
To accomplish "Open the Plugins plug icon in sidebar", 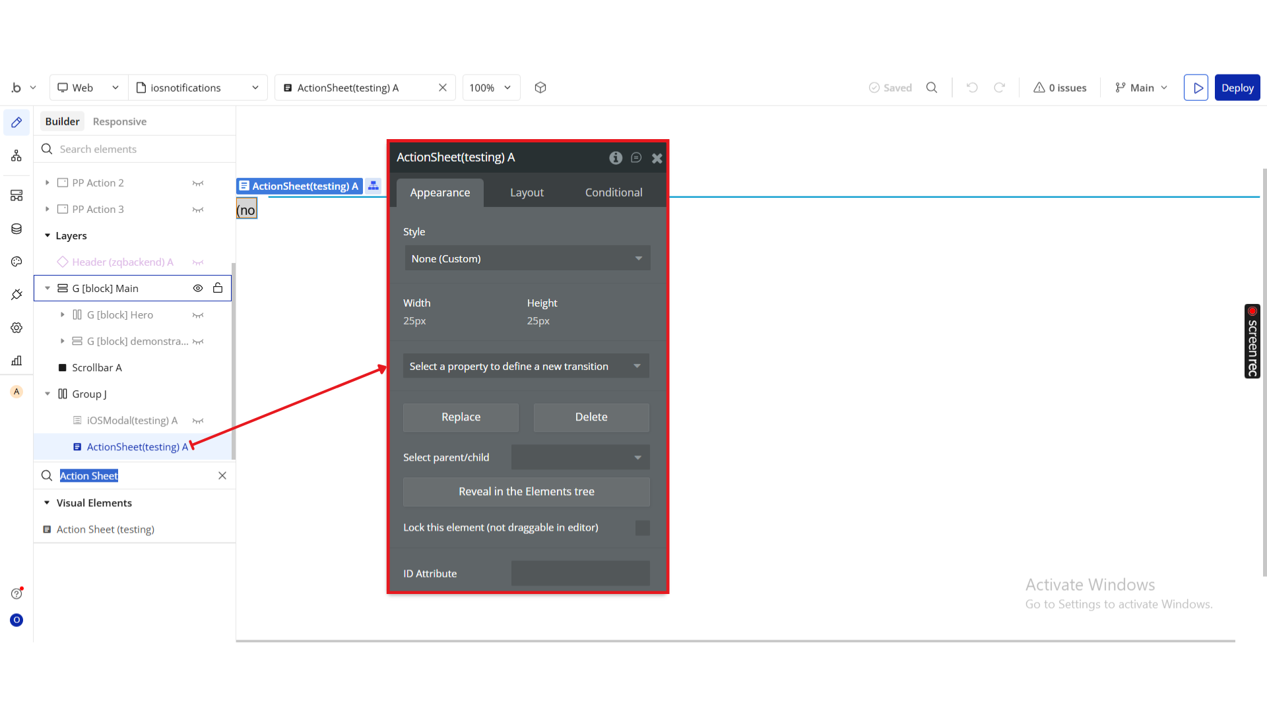I will (16, 295).
